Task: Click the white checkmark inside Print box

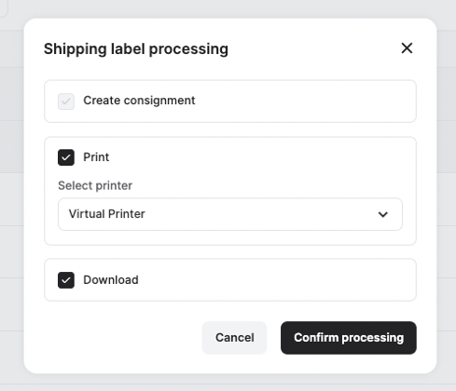Action: [66, 157]
